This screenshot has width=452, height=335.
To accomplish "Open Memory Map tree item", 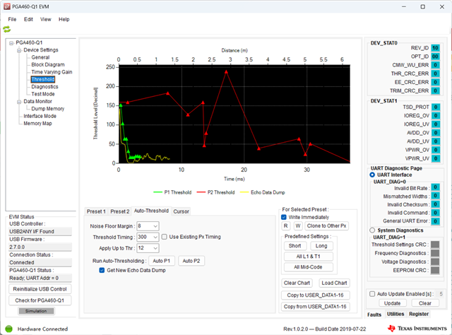I will [37, 124].
